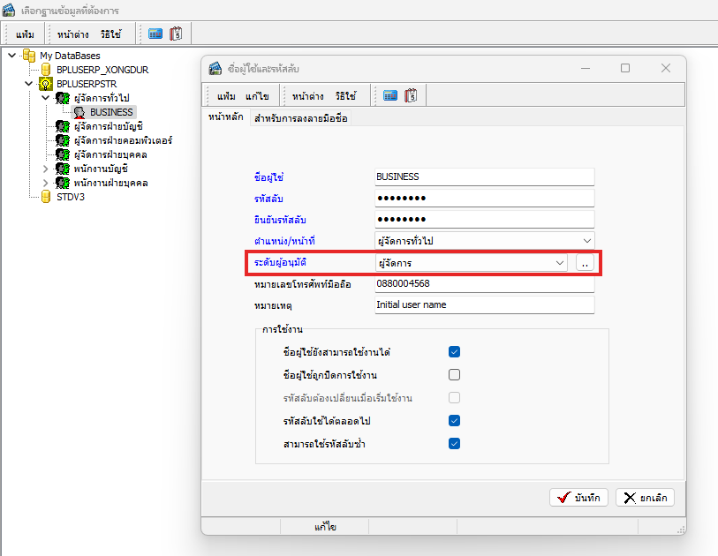Click the ผู้จัดการฝ่ายบัญชี group icon
The width and height of the screenshot is (718, 556).
point(63,126)
